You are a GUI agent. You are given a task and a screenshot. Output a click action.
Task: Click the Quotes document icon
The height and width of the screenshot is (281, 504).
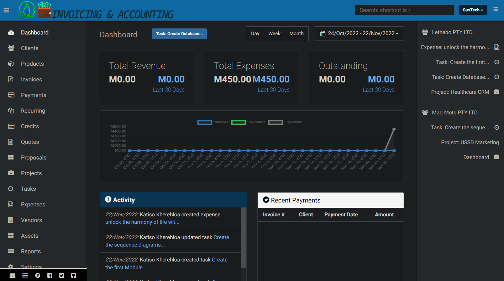pos(11,142)
